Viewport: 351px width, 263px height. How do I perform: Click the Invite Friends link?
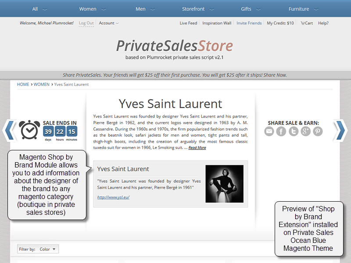249,23
